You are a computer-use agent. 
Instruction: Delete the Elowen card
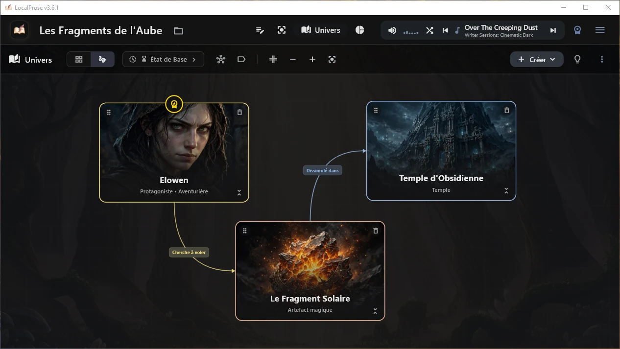pos(239,112)
